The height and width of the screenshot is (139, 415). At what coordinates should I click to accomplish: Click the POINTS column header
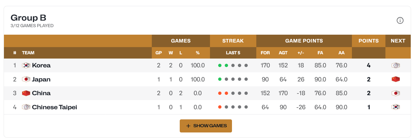click(x=368, y=41)
